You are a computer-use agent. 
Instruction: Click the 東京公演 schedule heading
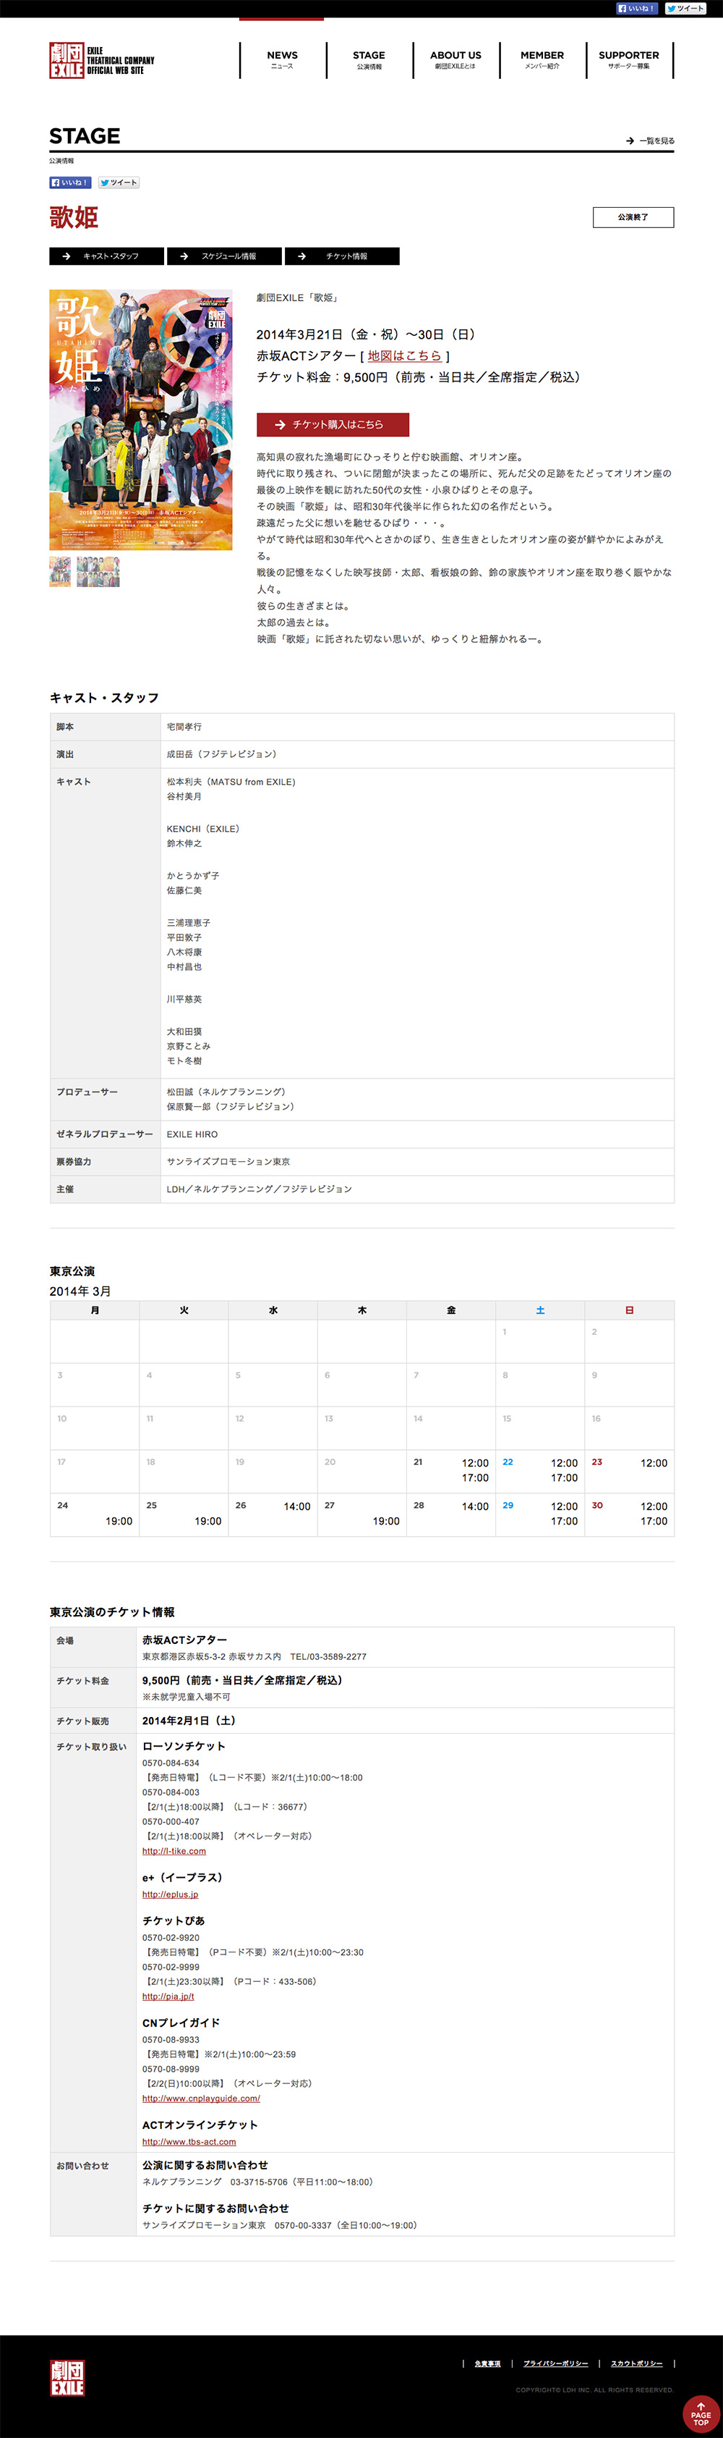tap(72, 1271)
